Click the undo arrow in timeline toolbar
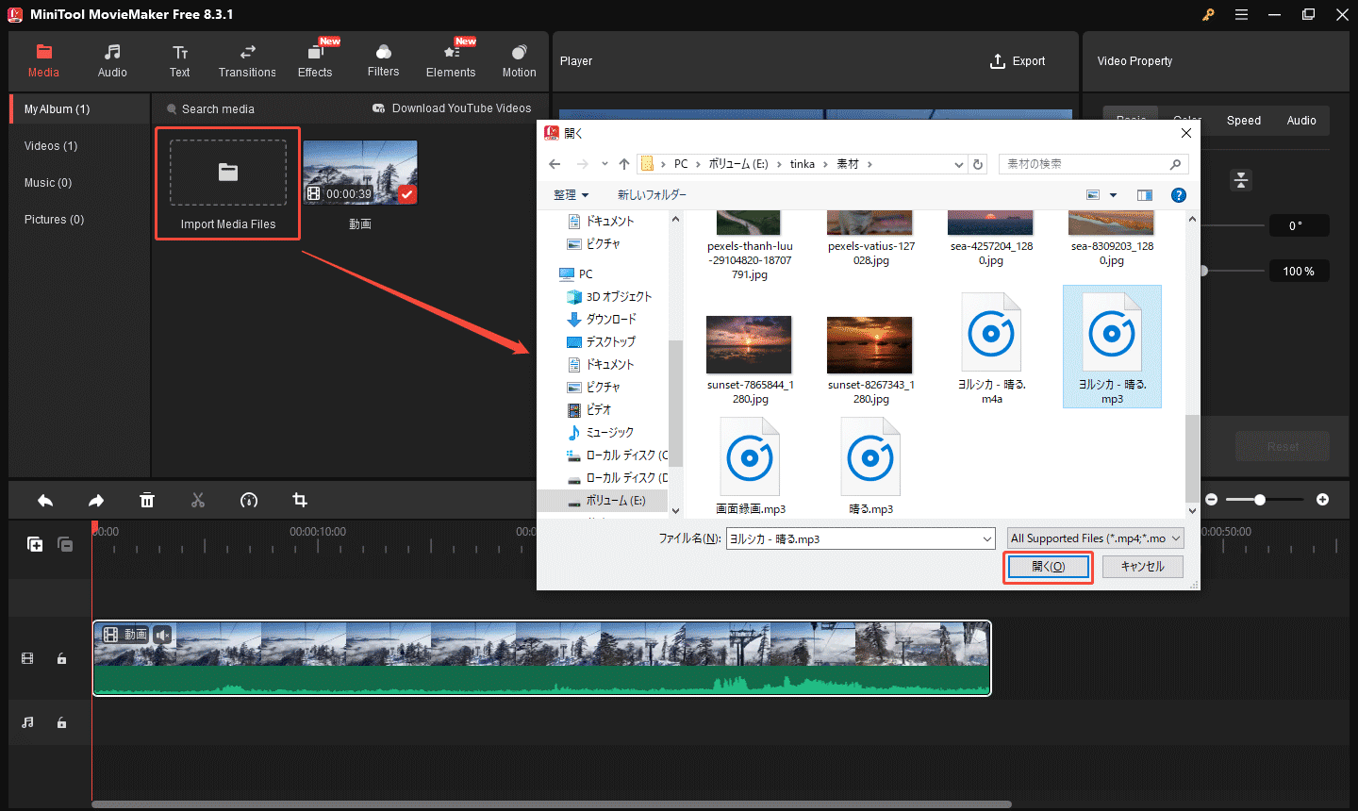This screenshot has width=1358, height=811. 45,501
